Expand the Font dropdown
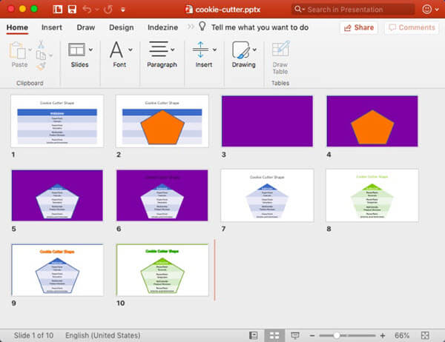Image resolution: width=445 pixels, height=342 pixels. (x=131, y=50)
